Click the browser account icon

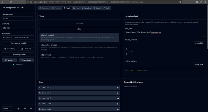click(197, 2)
